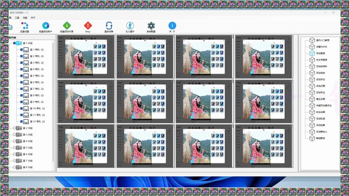Click the device list vertical scrollbar
This screenshot has height=196, width=349.
pos(53,102)
